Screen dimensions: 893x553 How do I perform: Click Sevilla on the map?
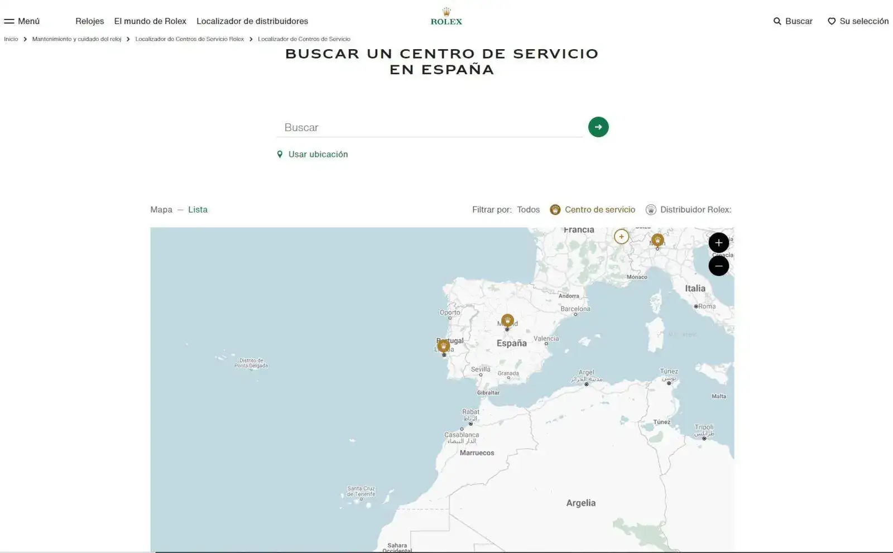[x=481, y=369]
